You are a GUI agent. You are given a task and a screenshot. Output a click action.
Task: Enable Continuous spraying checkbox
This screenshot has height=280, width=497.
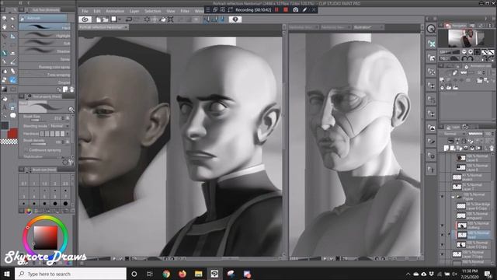[26, 150]
